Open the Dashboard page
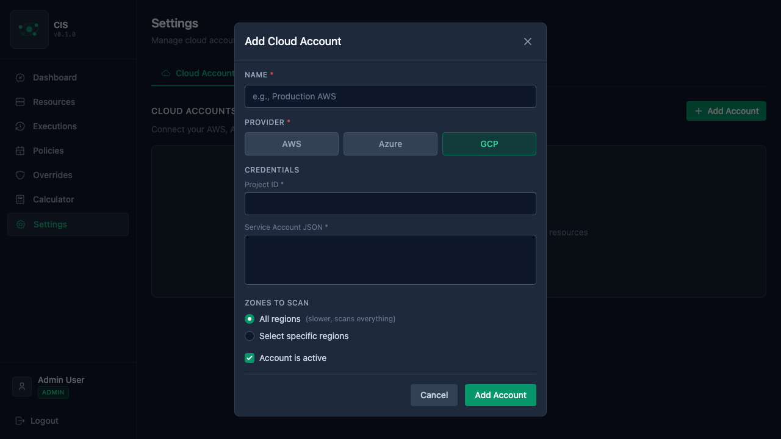The image size is (781, 439). pyautogui.click(x=68, y=77)
